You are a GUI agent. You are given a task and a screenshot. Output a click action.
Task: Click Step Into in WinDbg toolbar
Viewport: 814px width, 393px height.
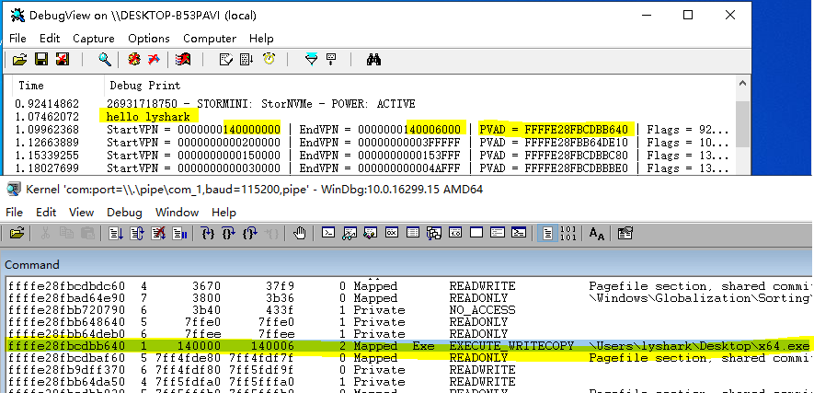coord(208,233)
